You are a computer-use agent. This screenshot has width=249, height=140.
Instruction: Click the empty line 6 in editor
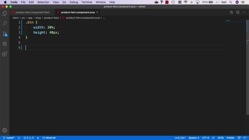pos(125,47)
